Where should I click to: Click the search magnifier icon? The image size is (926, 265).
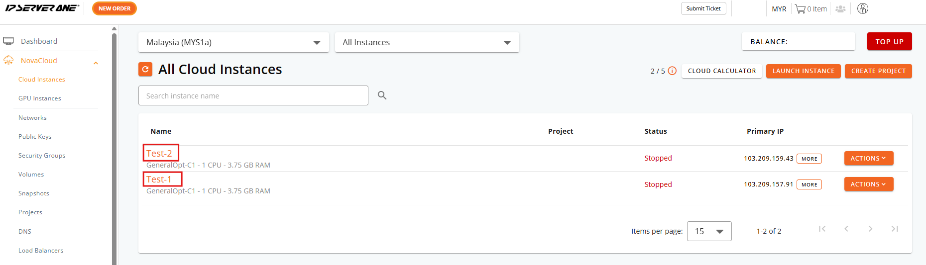382,95
